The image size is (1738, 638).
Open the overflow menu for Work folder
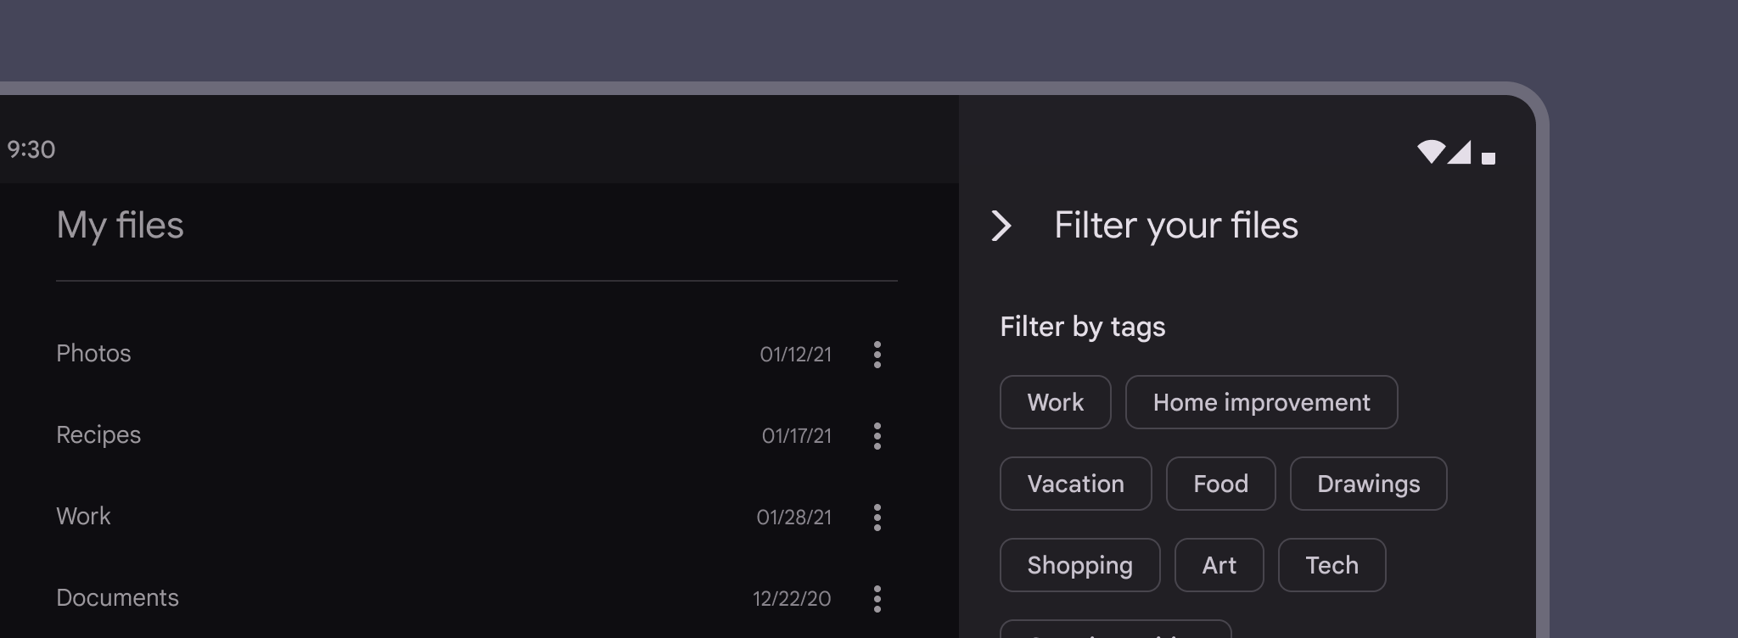[x=877, y=518]
